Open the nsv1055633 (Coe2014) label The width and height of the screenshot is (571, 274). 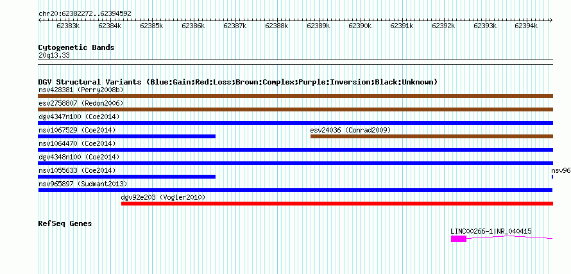[77, 170]
